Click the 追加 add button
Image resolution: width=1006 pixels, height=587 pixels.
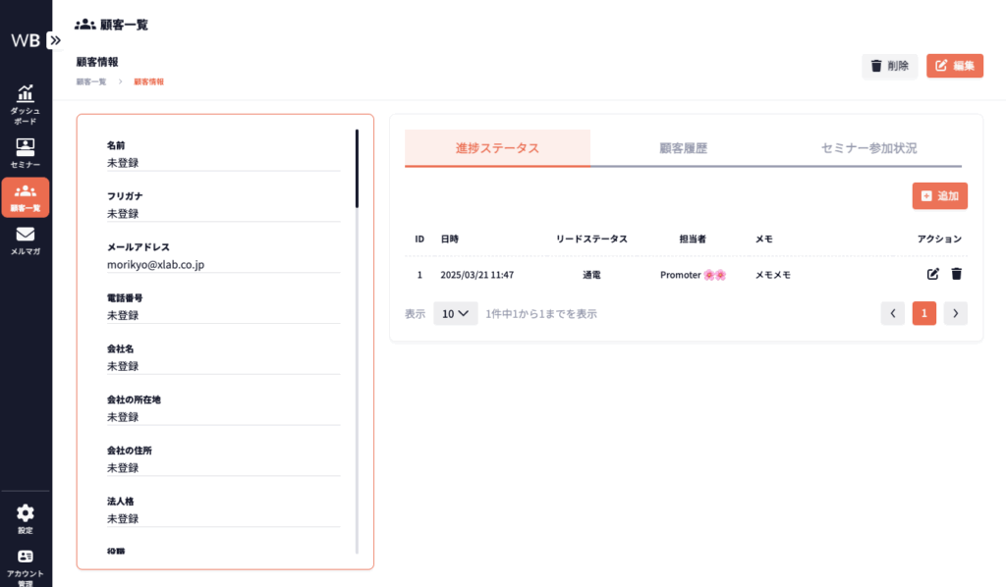point(939,196)
